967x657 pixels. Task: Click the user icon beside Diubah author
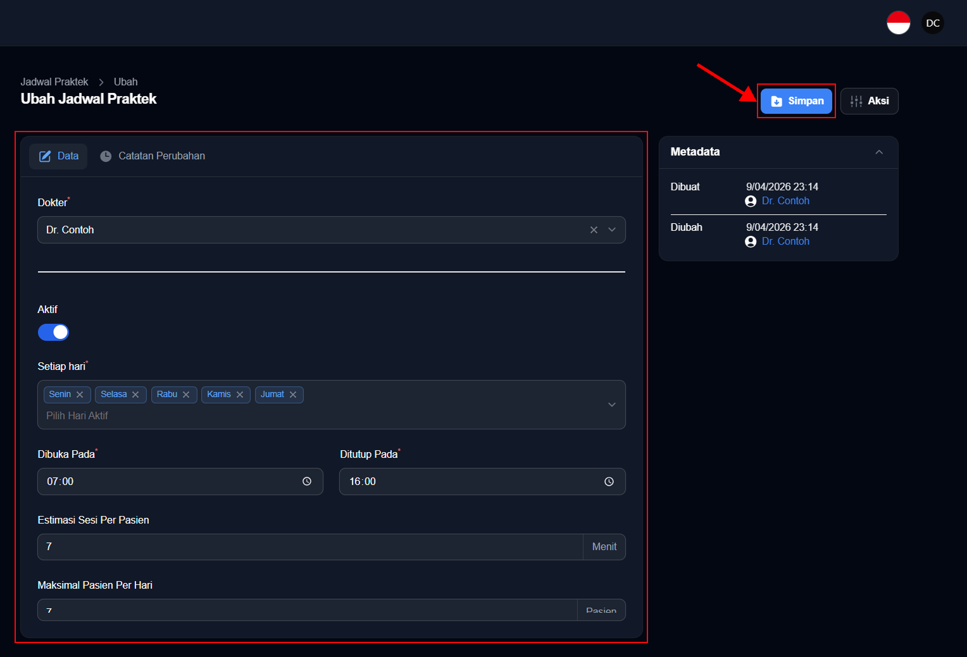pyautogui.click(x=751, y=242)
